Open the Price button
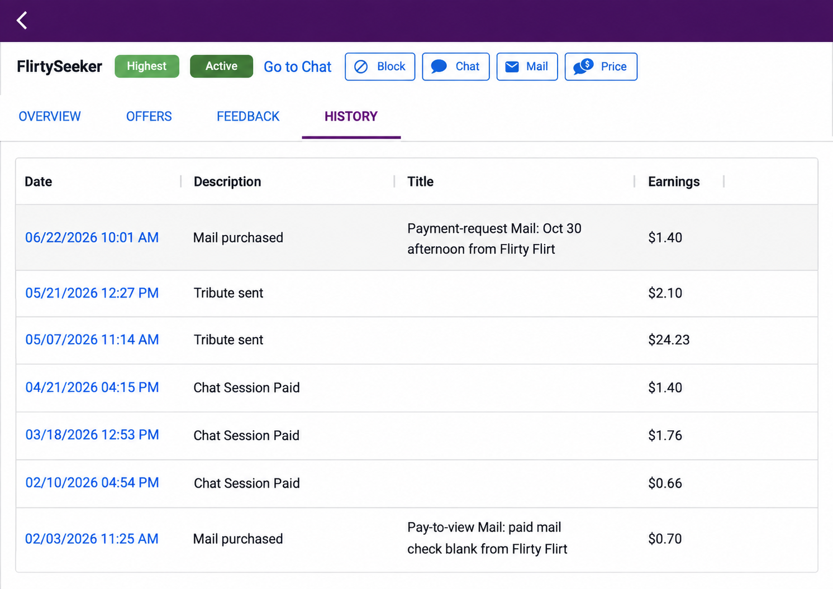The image size is (833, 589). tap(601, 66)
